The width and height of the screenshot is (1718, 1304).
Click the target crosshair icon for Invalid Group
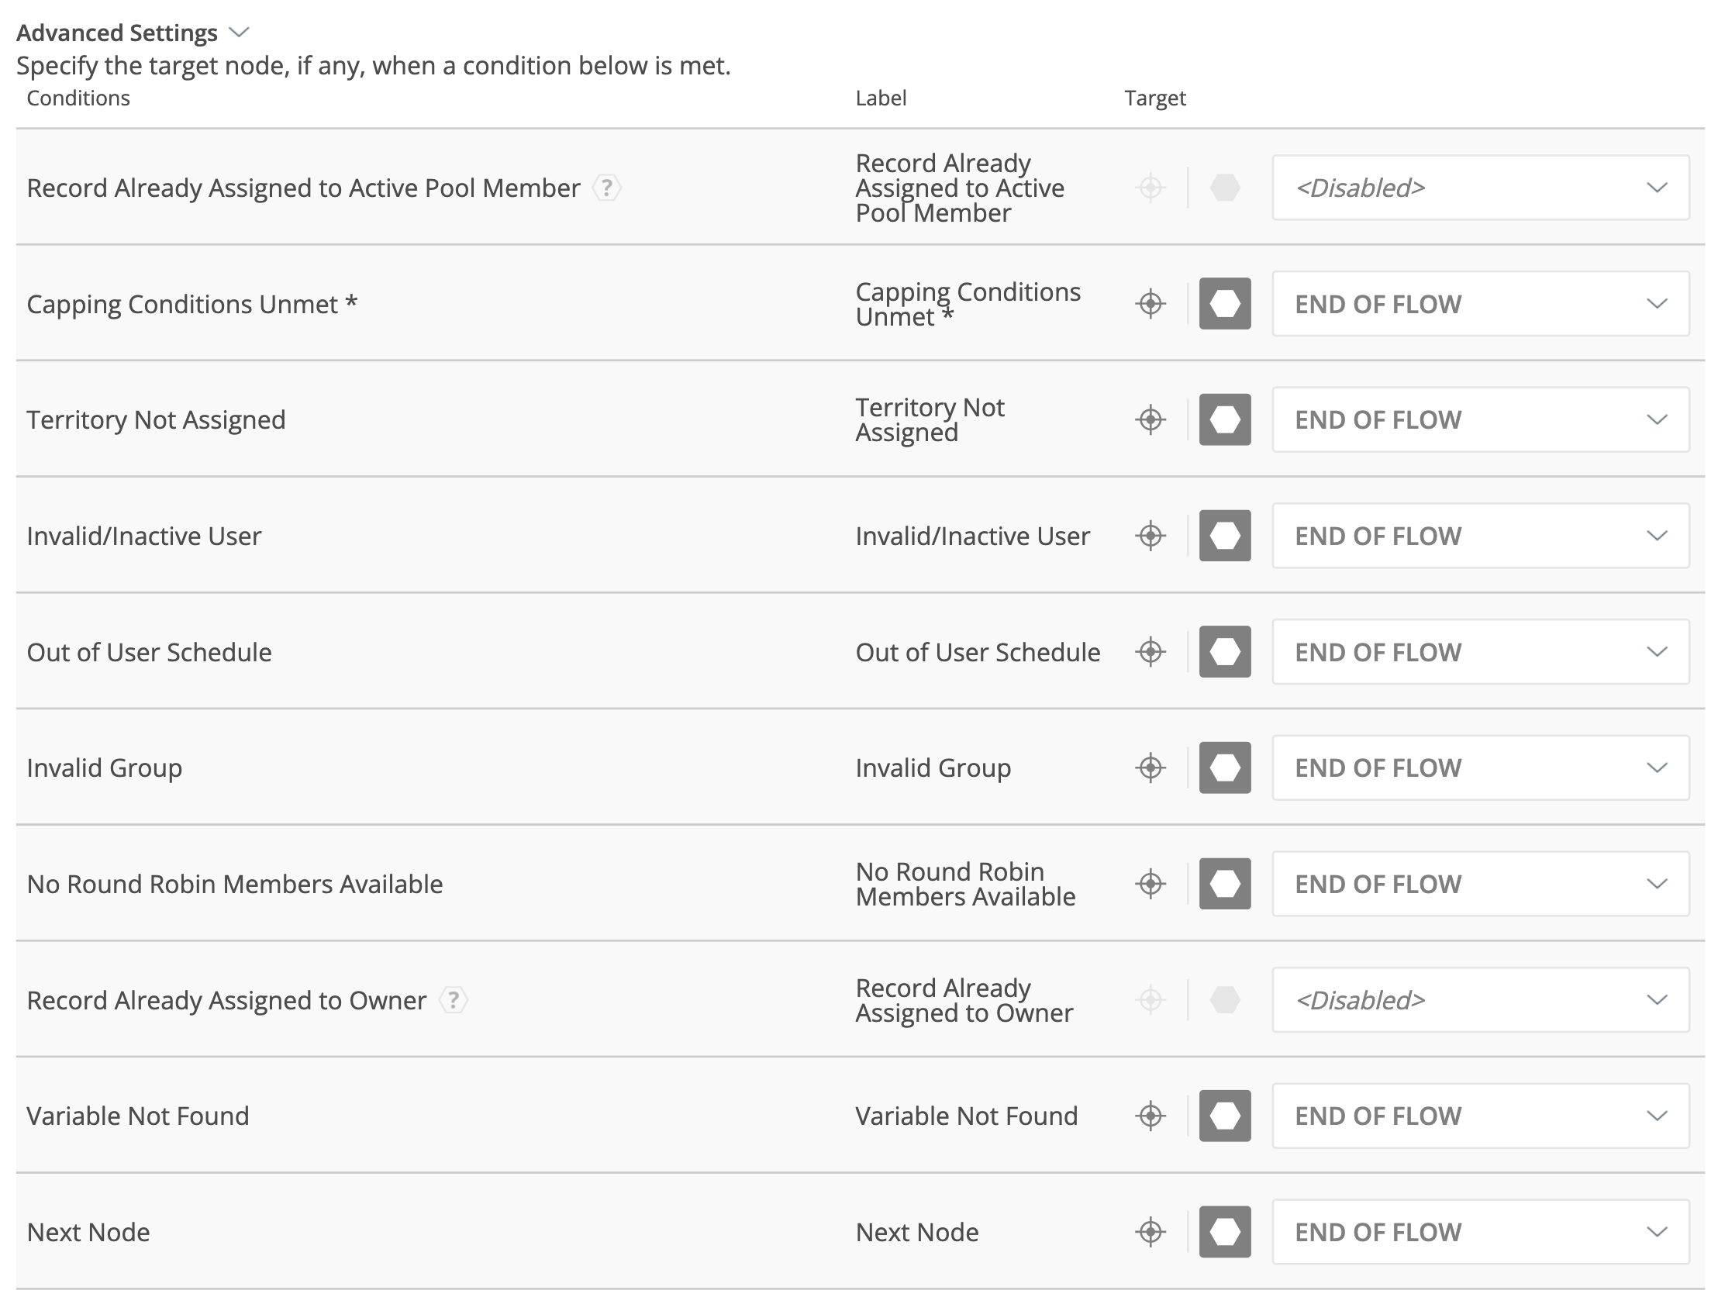tap(1151, 768)
